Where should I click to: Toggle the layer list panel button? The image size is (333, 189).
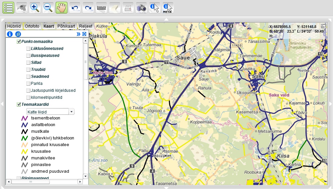[8, 7]
